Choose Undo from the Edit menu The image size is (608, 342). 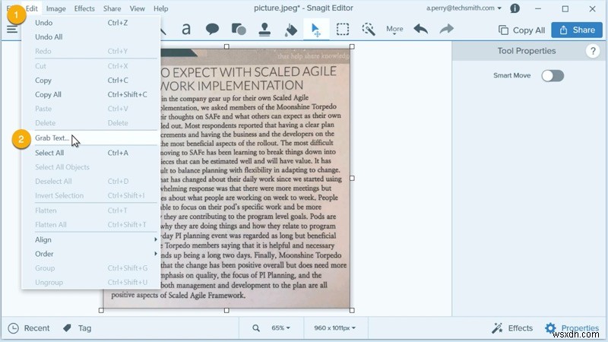click(91, 23)
